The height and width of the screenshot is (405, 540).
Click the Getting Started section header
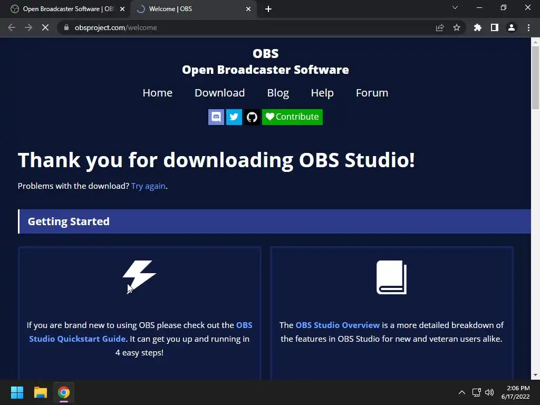point(274,221)
